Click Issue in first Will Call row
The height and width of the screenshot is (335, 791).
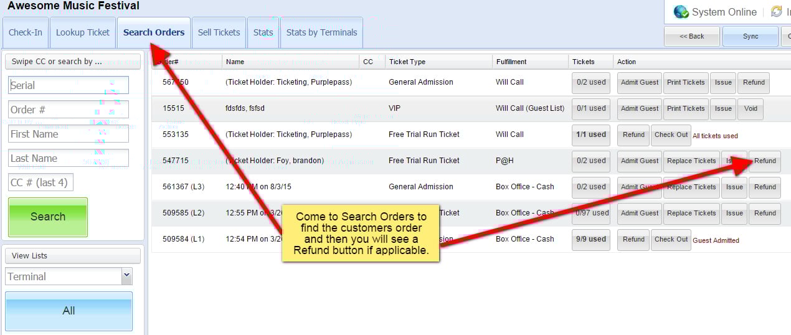pos(723,82)
